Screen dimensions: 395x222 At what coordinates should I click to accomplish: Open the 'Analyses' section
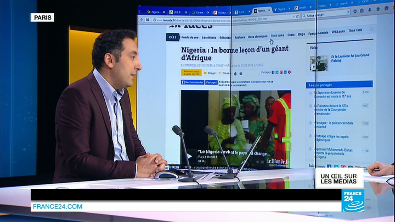point(240,37)
